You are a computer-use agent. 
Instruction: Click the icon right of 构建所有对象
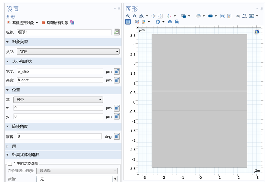tap(72, 23)
